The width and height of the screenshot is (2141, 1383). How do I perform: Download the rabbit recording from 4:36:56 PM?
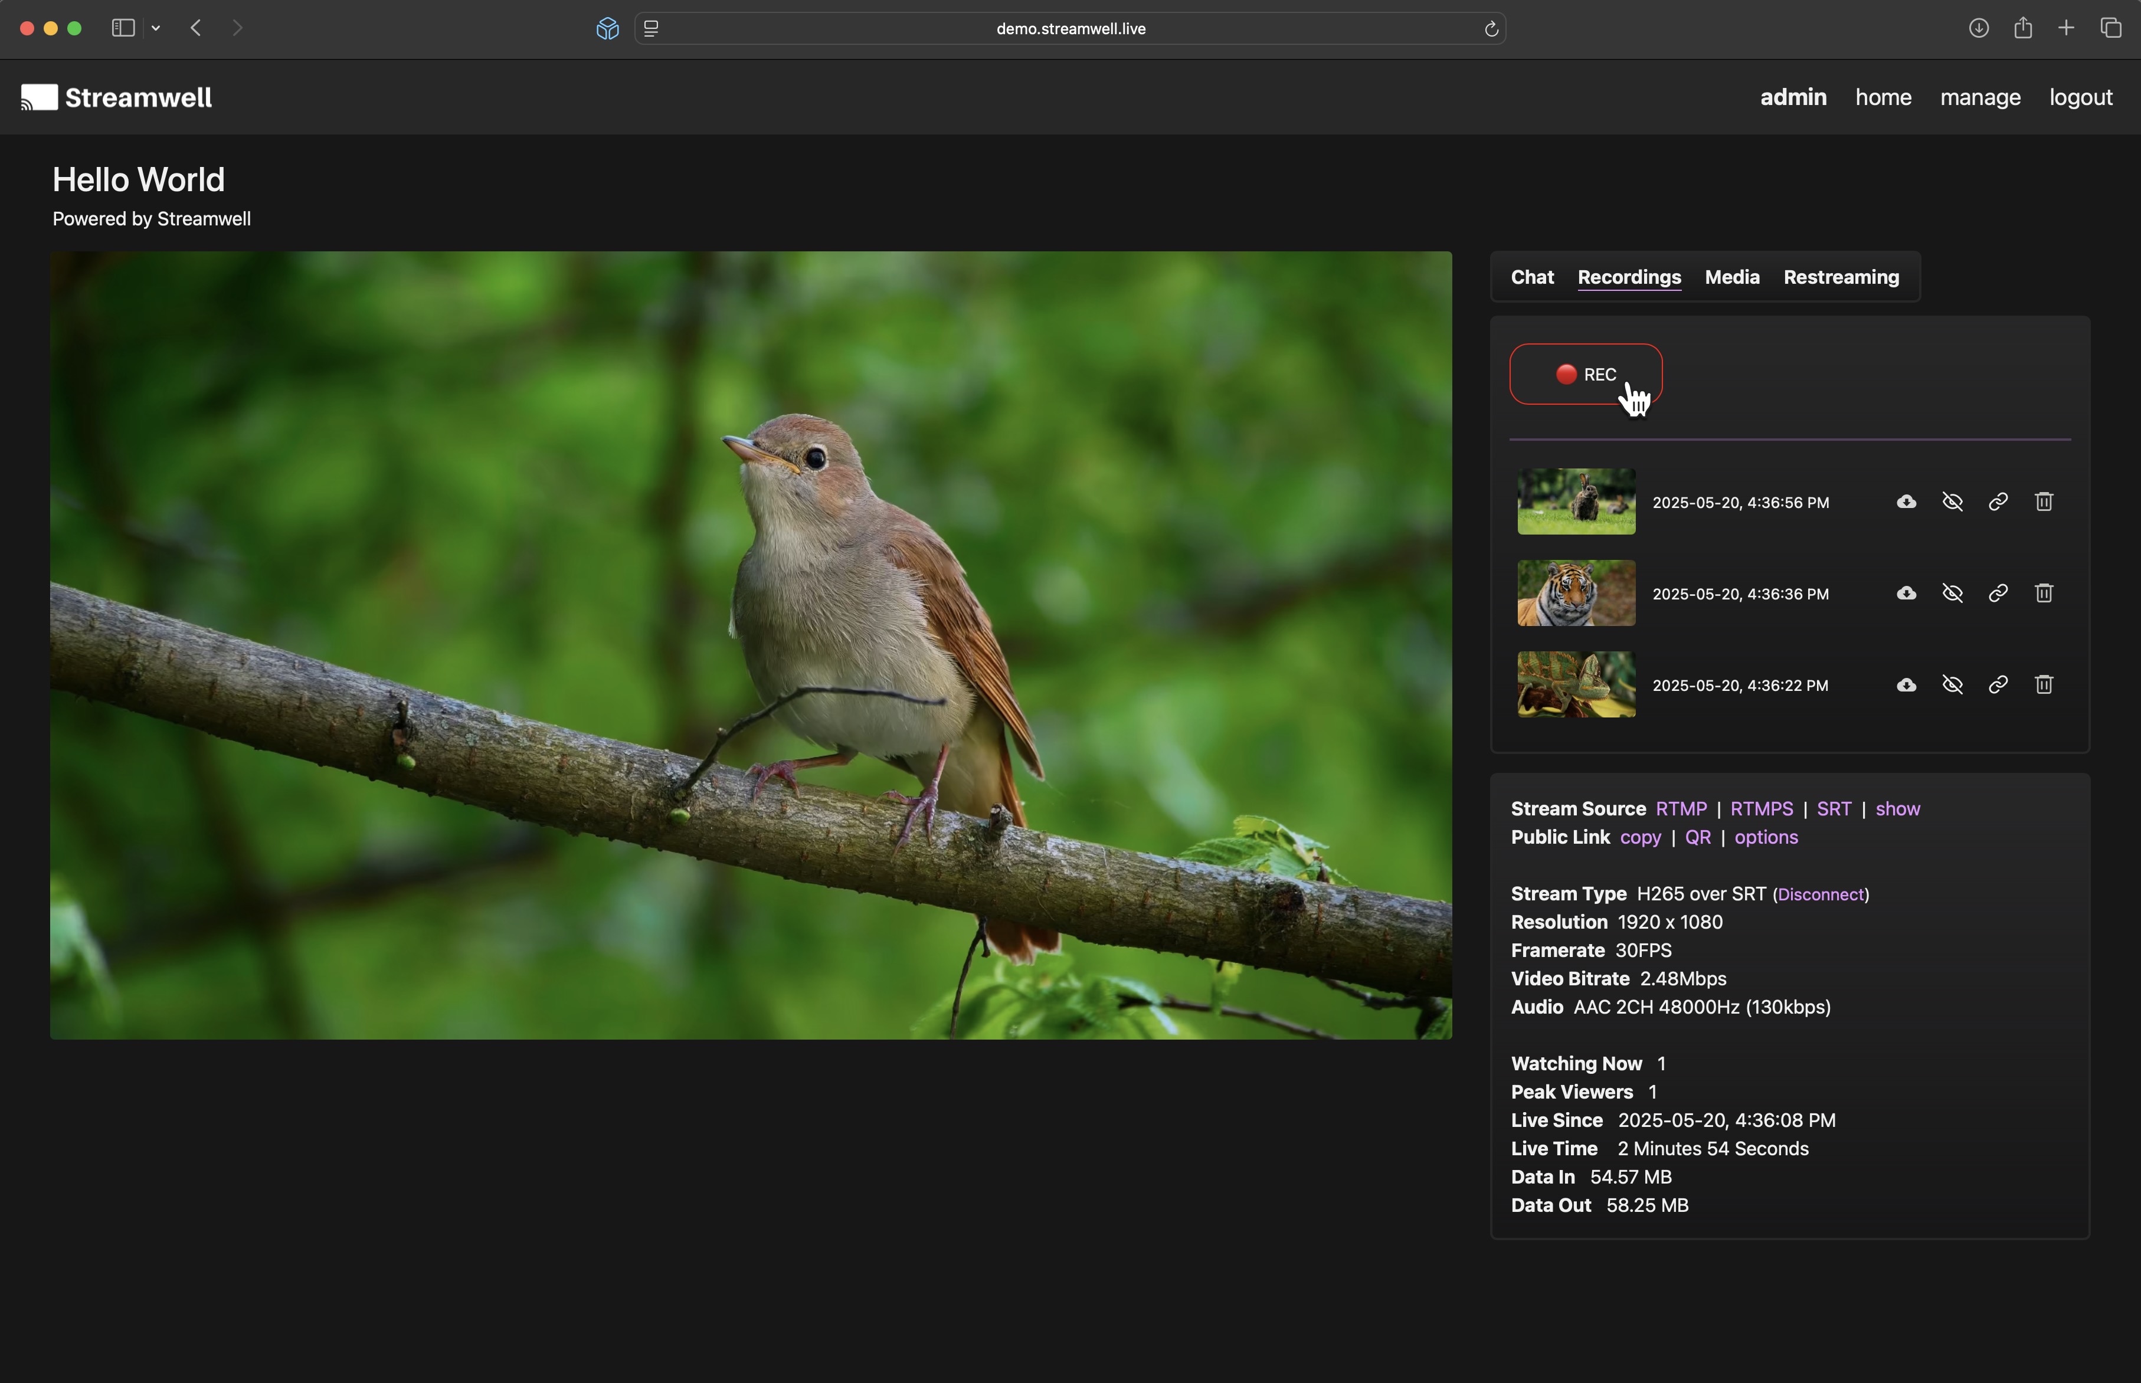tap(1906, 502)
